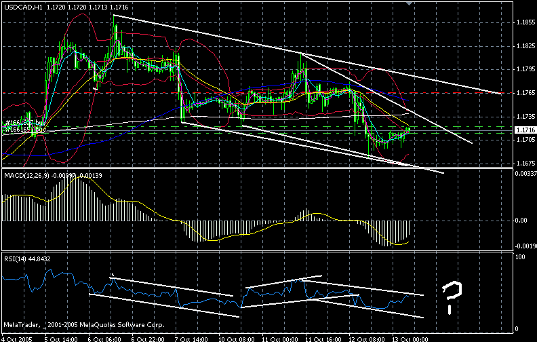Click the 1.1825 price axis label

[525, 46]
